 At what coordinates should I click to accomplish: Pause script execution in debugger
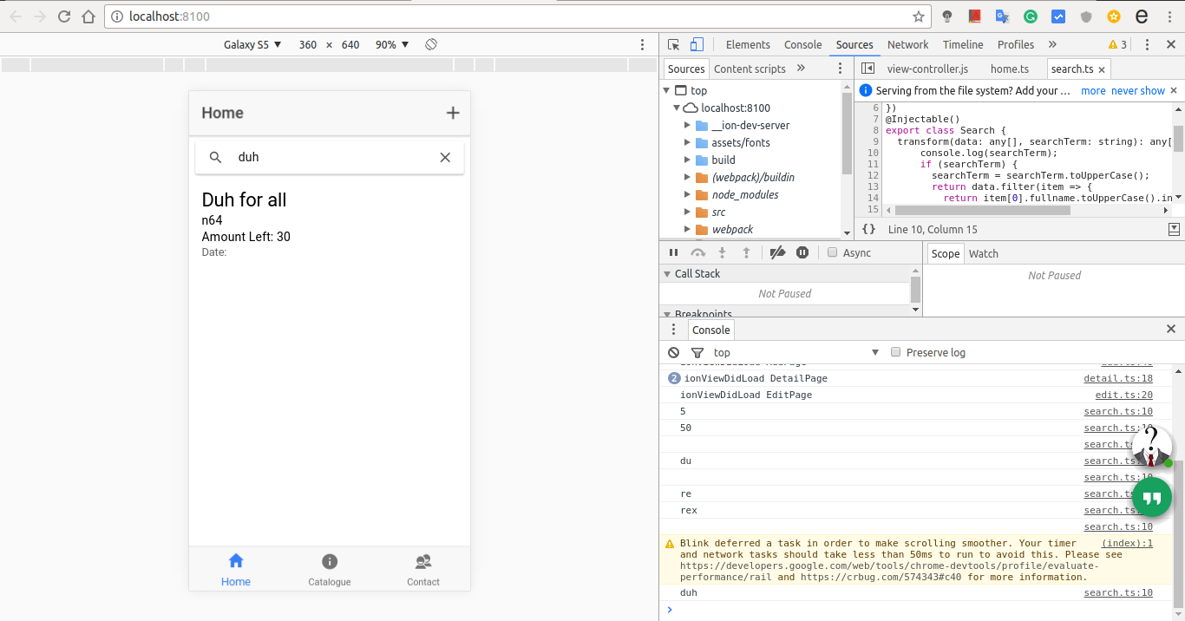(x=673, y=252)
